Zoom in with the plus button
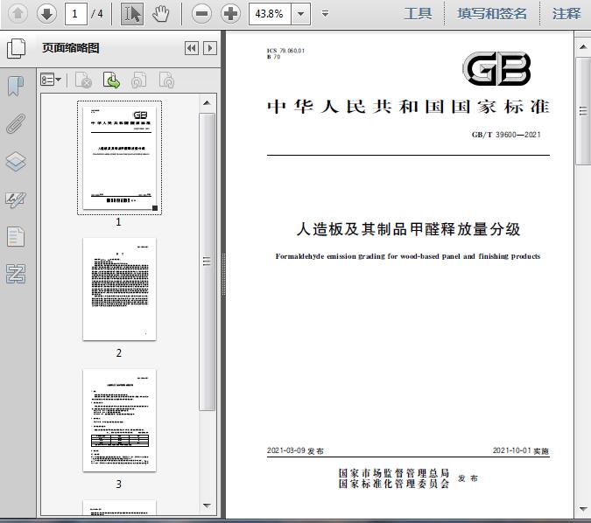The height and width of the screenshot is (523, 591). (x=230, y=14)
